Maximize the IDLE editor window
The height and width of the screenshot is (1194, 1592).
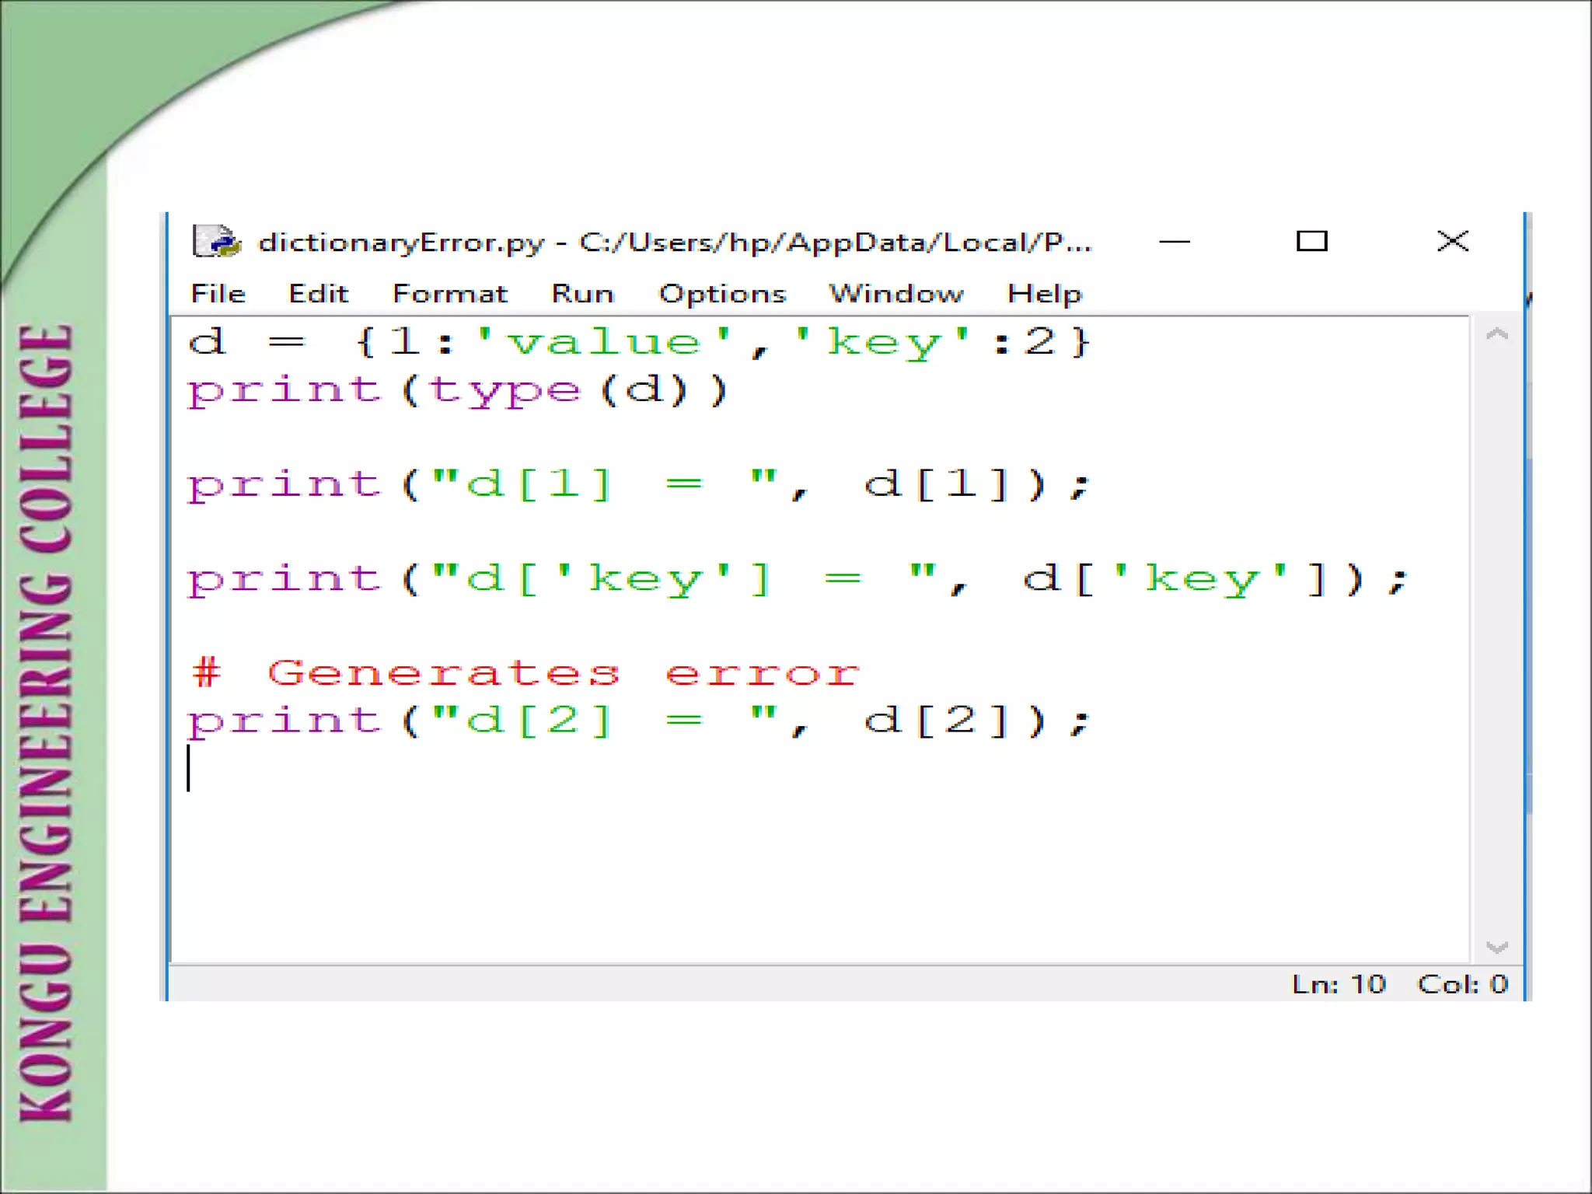pos(1311,242)
